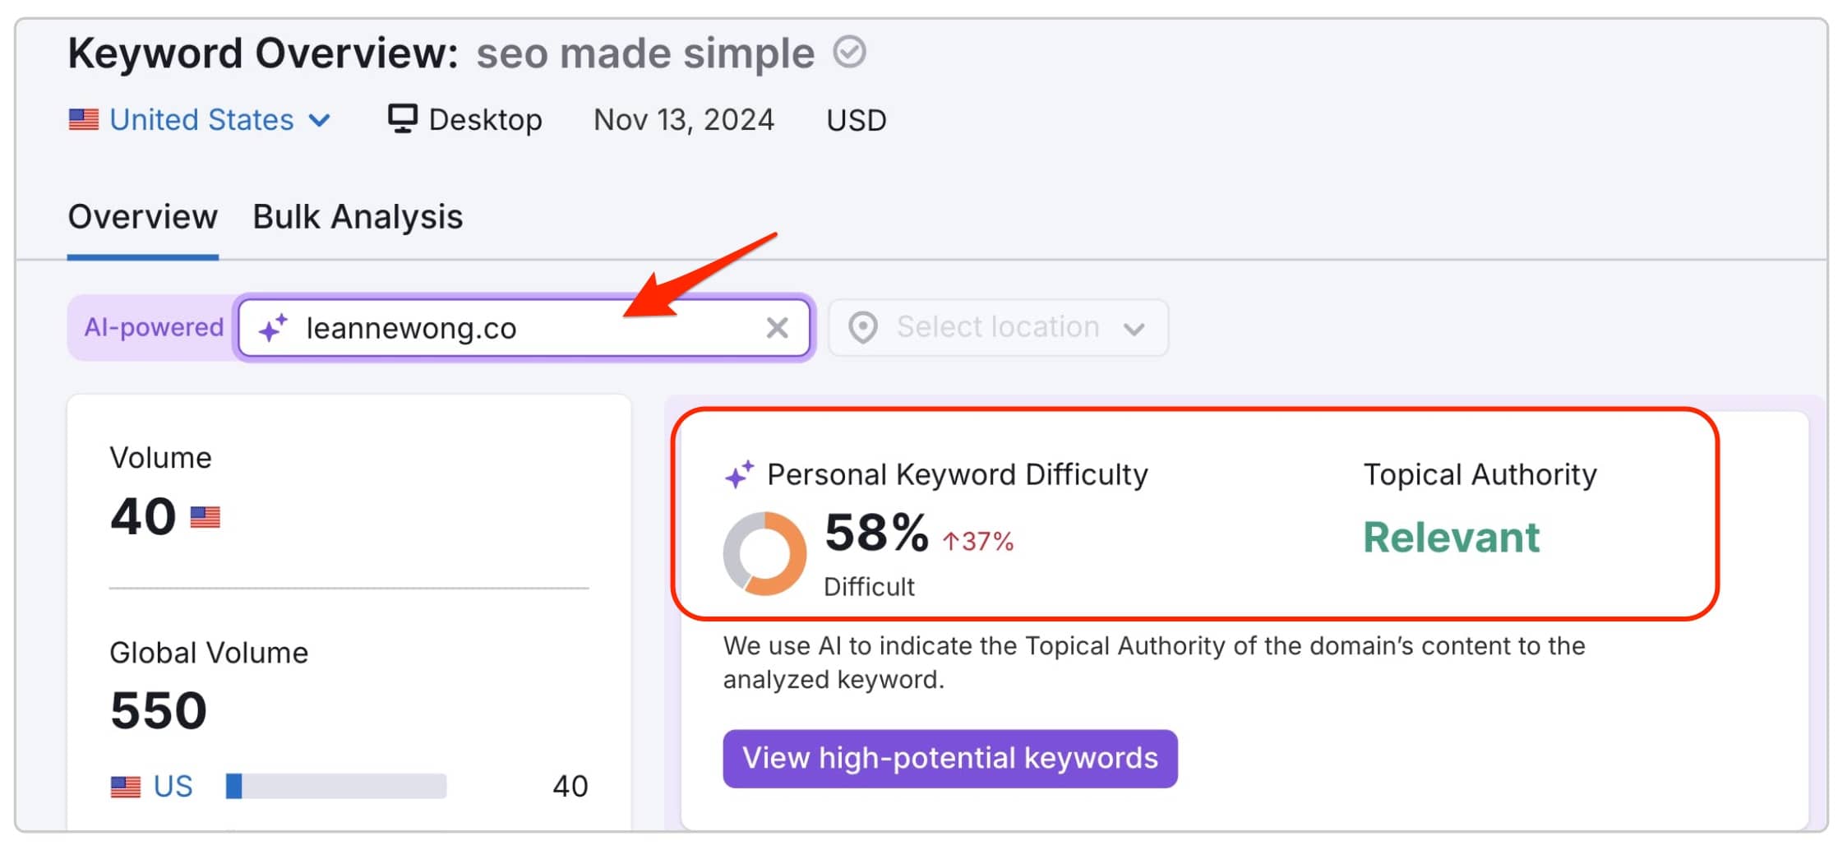Expand the Select location dropdown
This screenshot has width=1838, height=850.
click(x=997, y=327)
